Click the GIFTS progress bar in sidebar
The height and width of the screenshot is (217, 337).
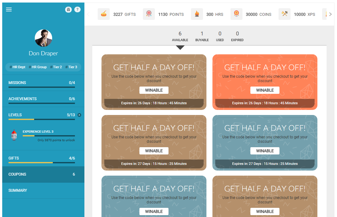pos(41,163)
